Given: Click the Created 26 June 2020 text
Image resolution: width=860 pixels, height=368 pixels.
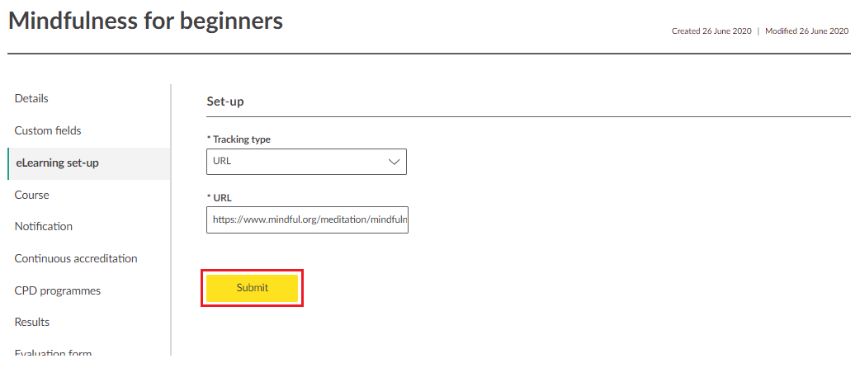Looking at the screenshot, I should [x=711, y=31].
